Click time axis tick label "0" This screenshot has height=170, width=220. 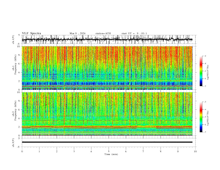coord(22,151)
